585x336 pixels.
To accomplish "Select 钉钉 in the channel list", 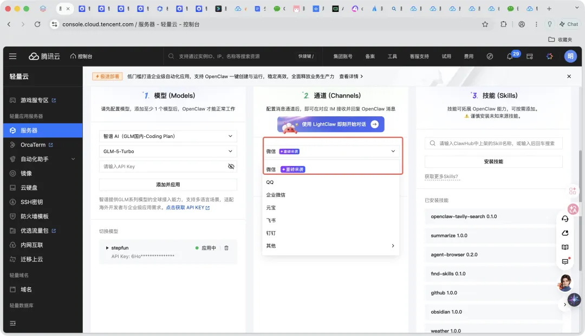I will point(331,233).
